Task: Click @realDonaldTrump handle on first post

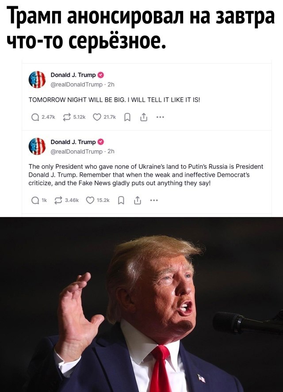Action: [76, 84]
